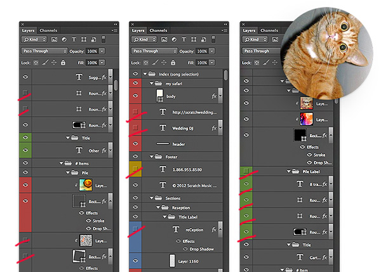Toggle the adjustment layer filter in left panel
Viewport: 381px width, 272px height.
coord(65,39)
